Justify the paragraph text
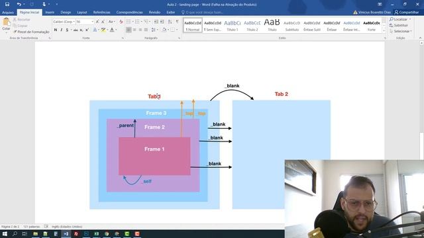Screen dimensions: 424x238 pyautogui.click(x=146, y=30)
